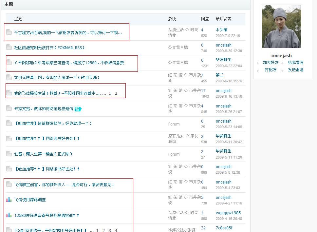Open thread 专家支招，教你如何防范垃圾短信
The image size is (317, 232).
click(x=44, y=108)
